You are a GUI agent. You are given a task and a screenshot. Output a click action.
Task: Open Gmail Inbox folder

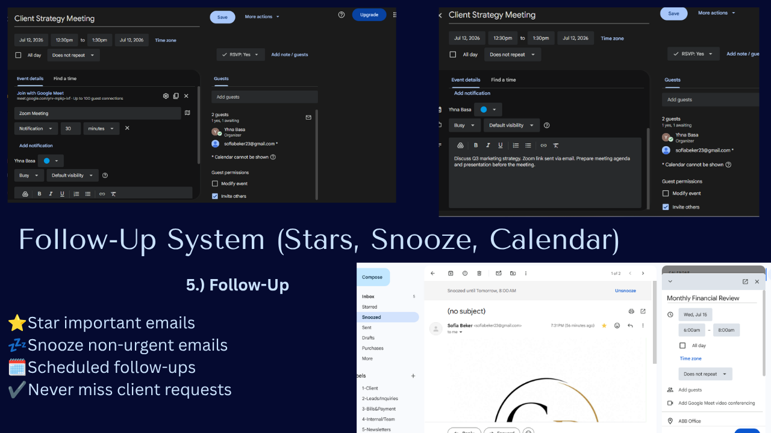point(368,296)
